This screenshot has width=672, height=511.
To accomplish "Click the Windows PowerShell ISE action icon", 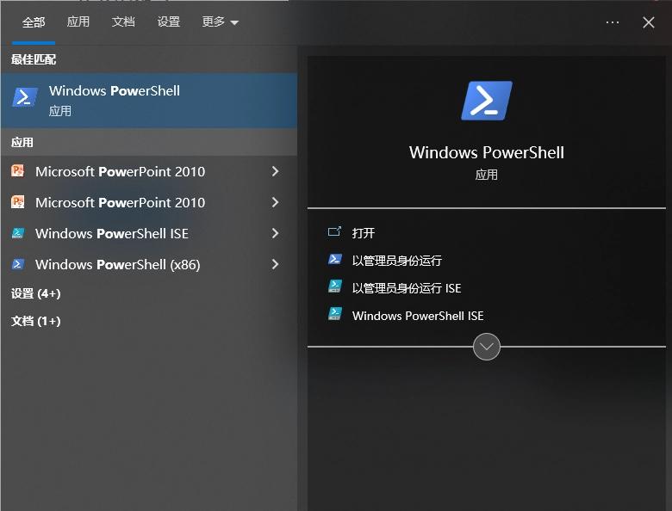I will 335,315.
